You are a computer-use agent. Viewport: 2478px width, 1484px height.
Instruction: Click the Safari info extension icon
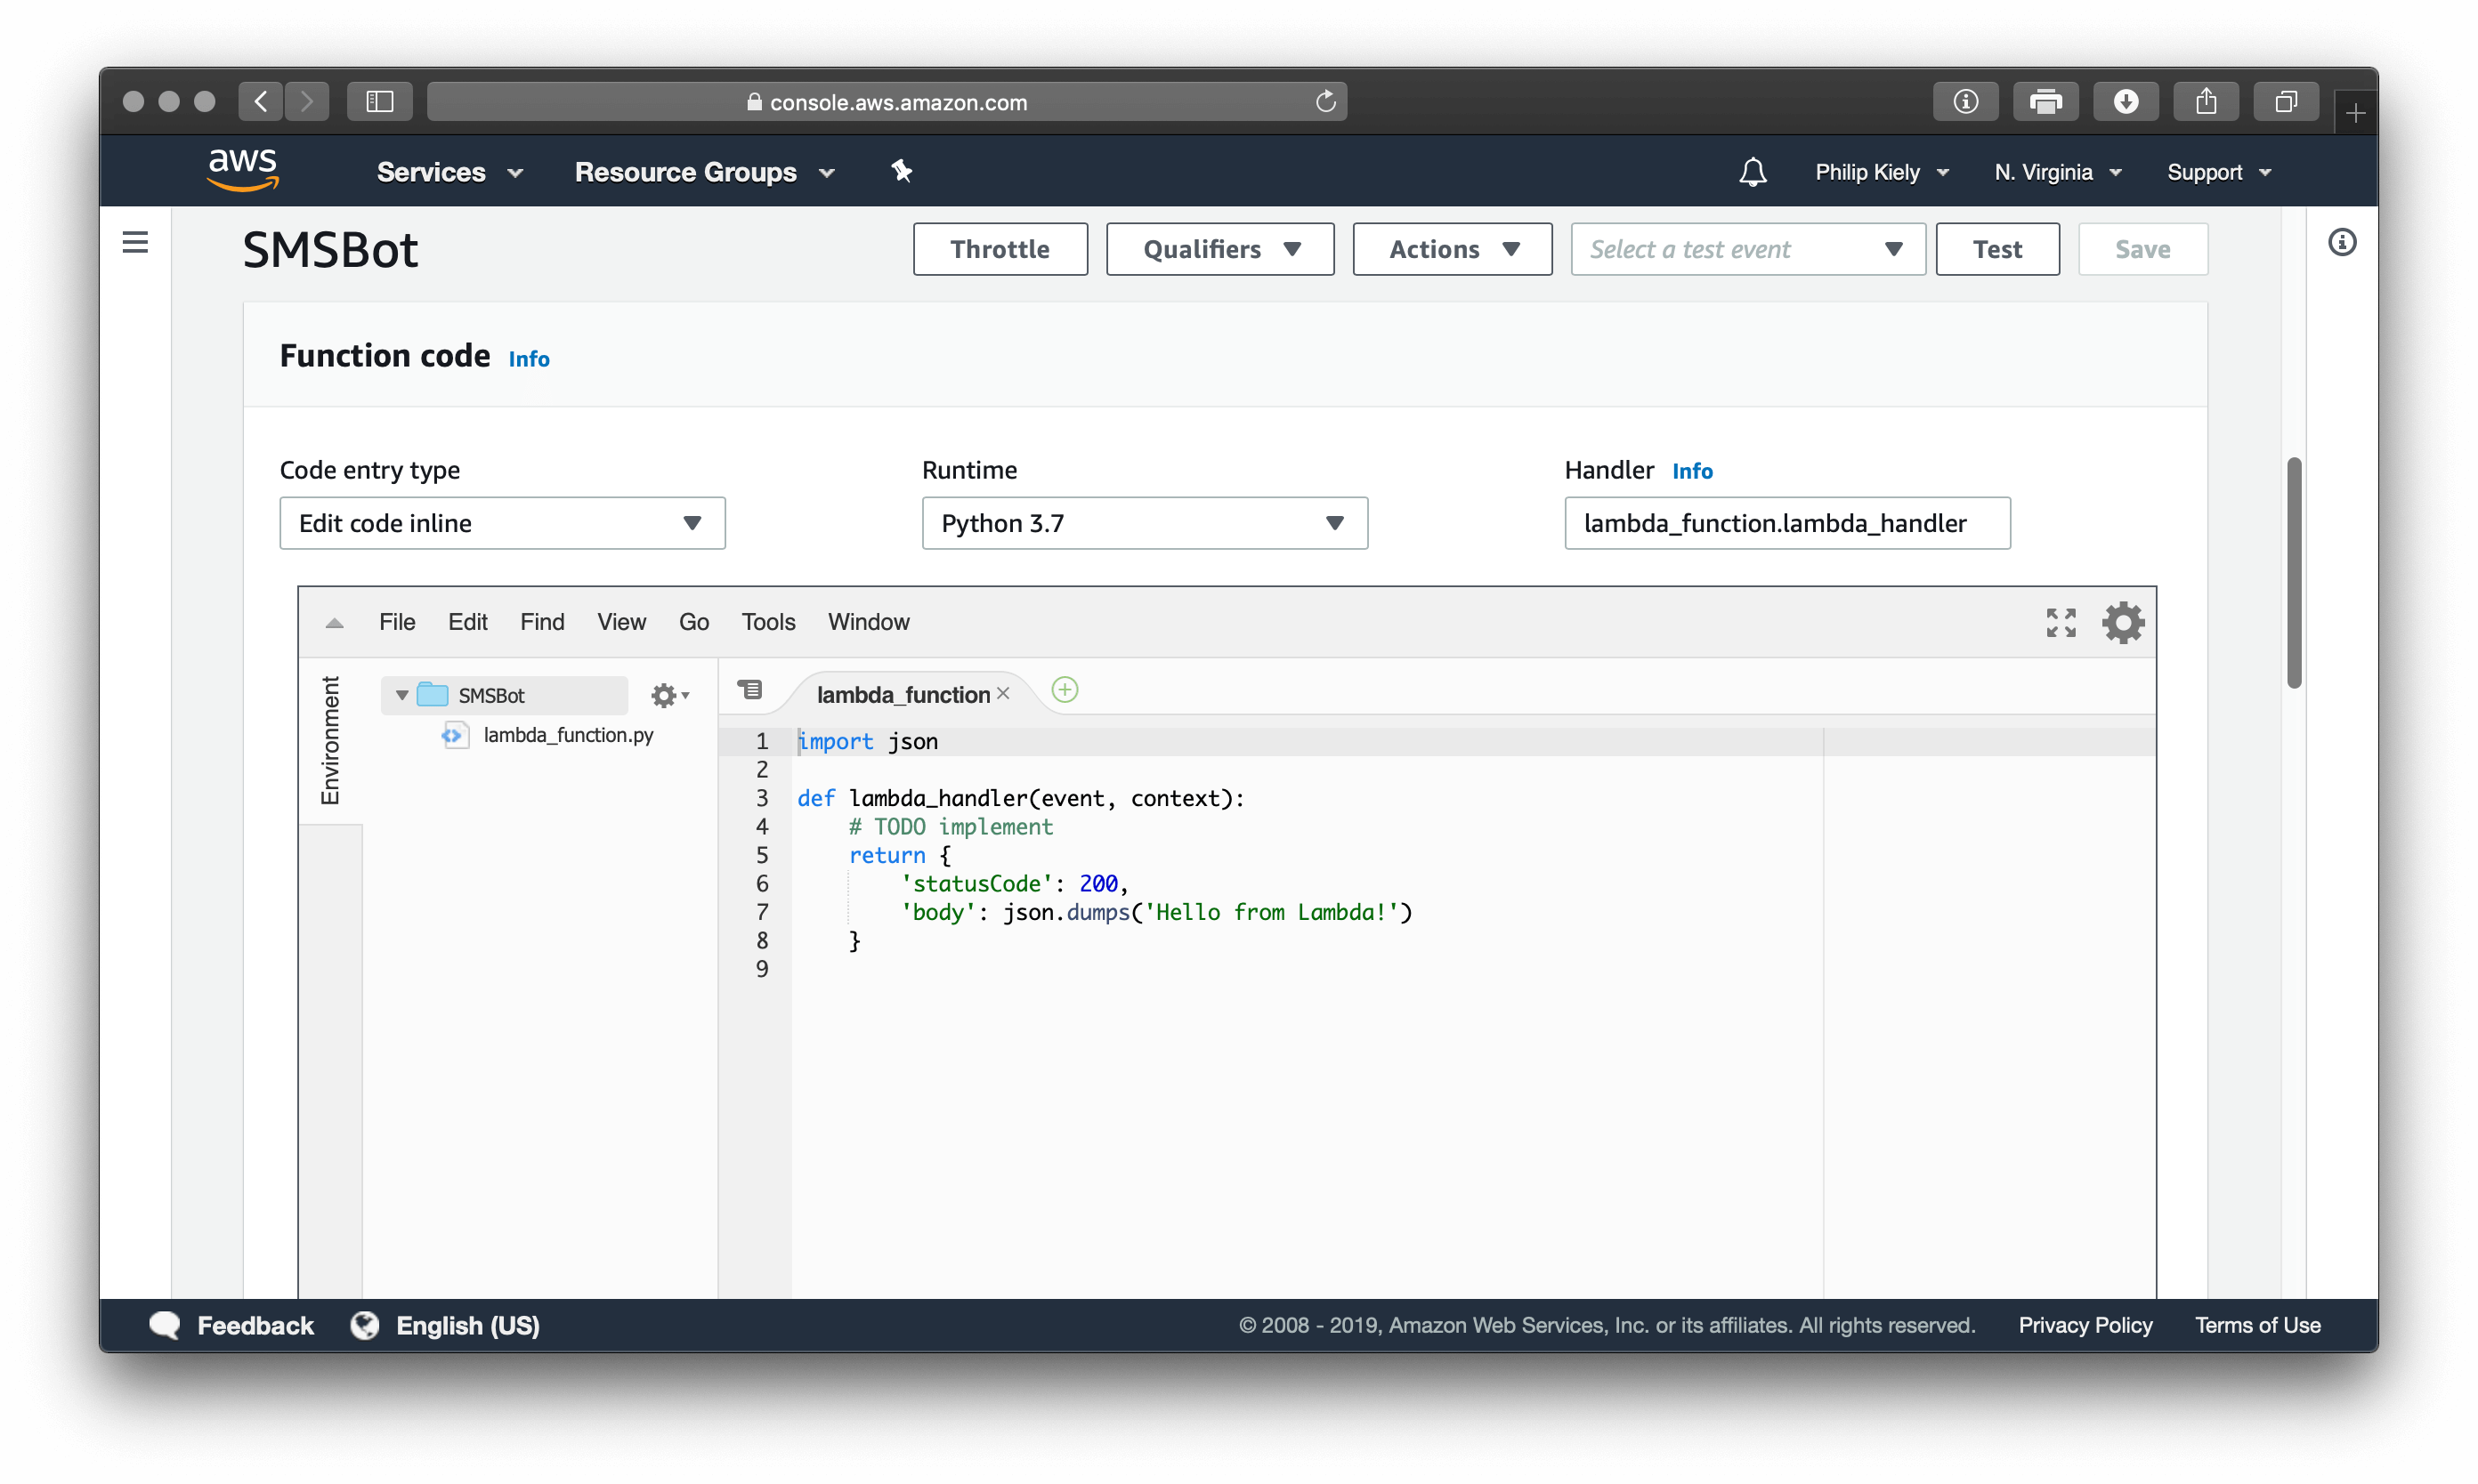(x=1964, y=101)
